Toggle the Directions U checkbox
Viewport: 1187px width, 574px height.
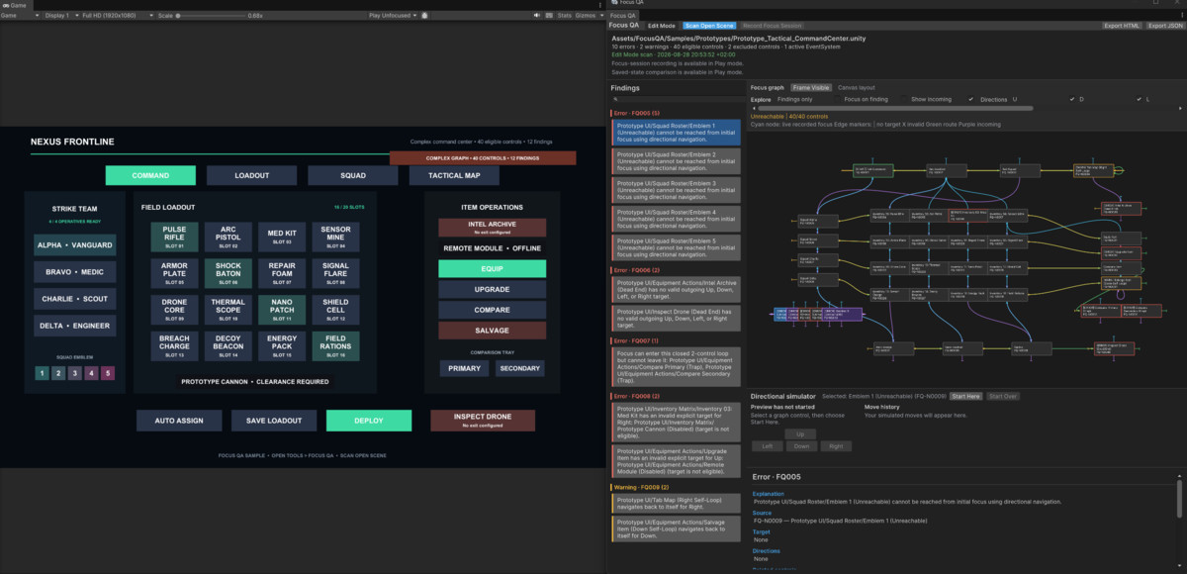[1072, 99]
